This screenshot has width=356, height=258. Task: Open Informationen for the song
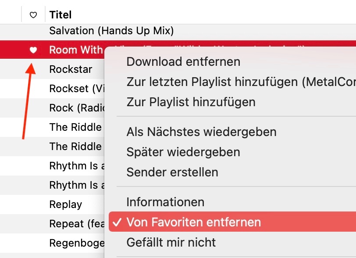click(x=165, y=202)
